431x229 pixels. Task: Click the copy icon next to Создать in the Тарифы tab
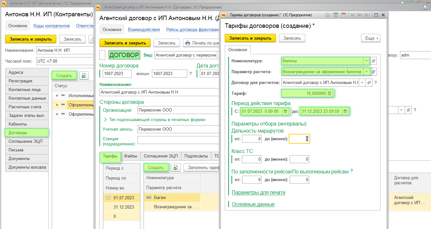(176, 167)
